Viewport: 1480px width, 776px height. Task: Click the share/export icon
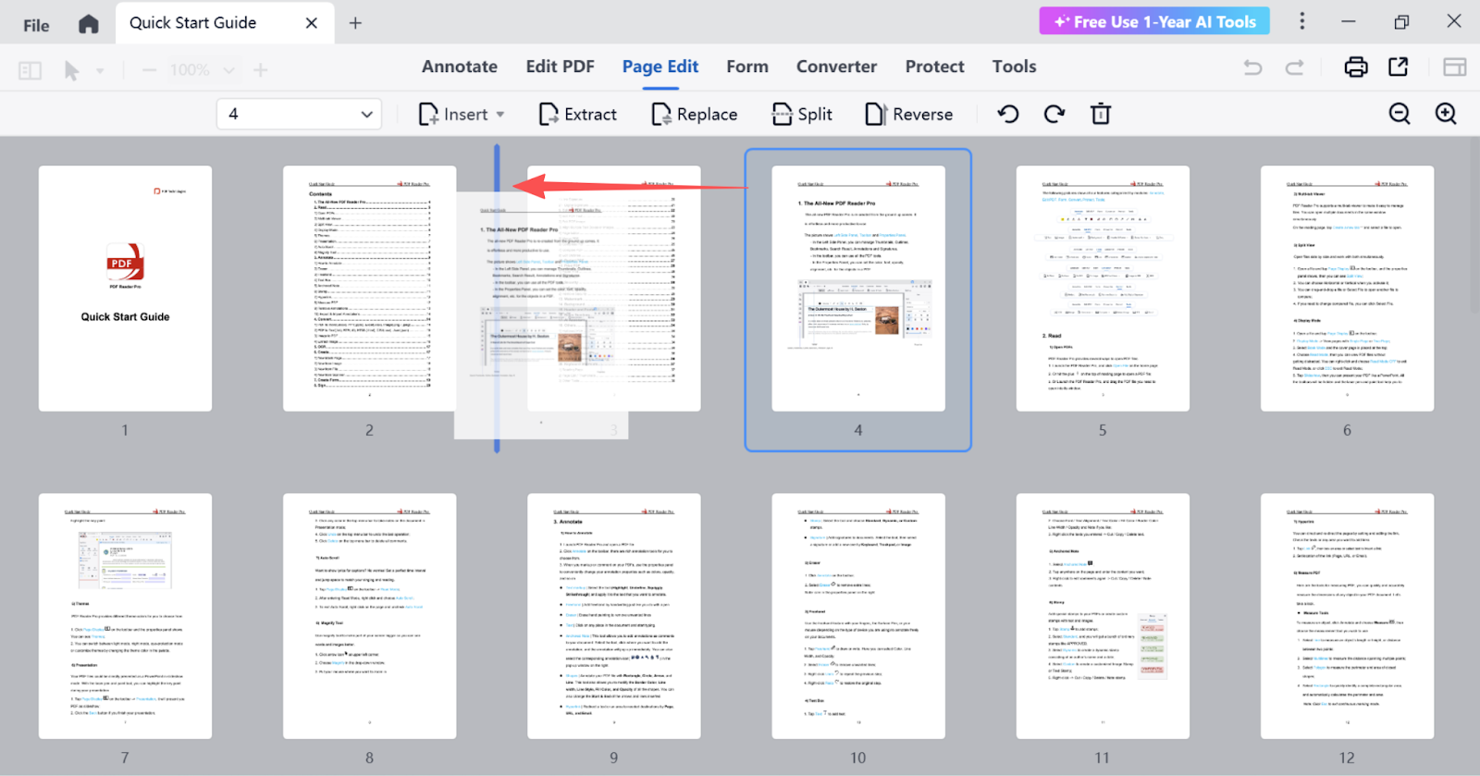point(1399,67)
